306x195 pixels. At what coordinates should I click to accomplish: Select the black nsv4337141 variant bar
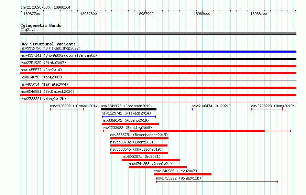[158, 59]
